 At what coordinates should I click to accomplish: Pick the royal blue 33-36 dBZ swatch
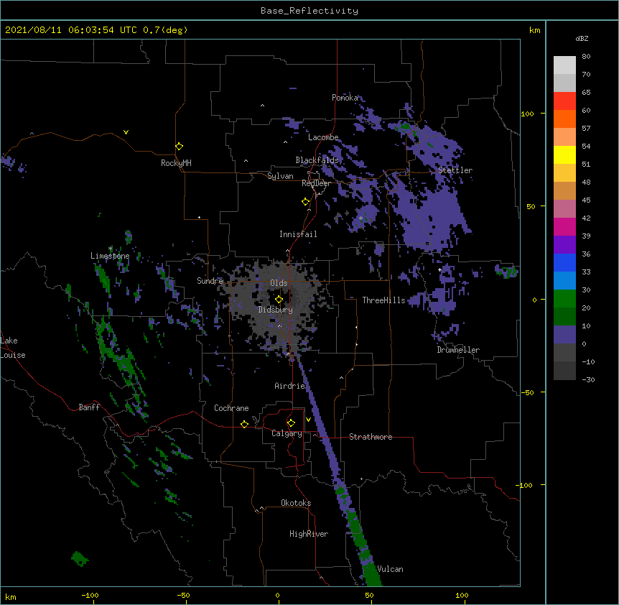tap(564, 262)
